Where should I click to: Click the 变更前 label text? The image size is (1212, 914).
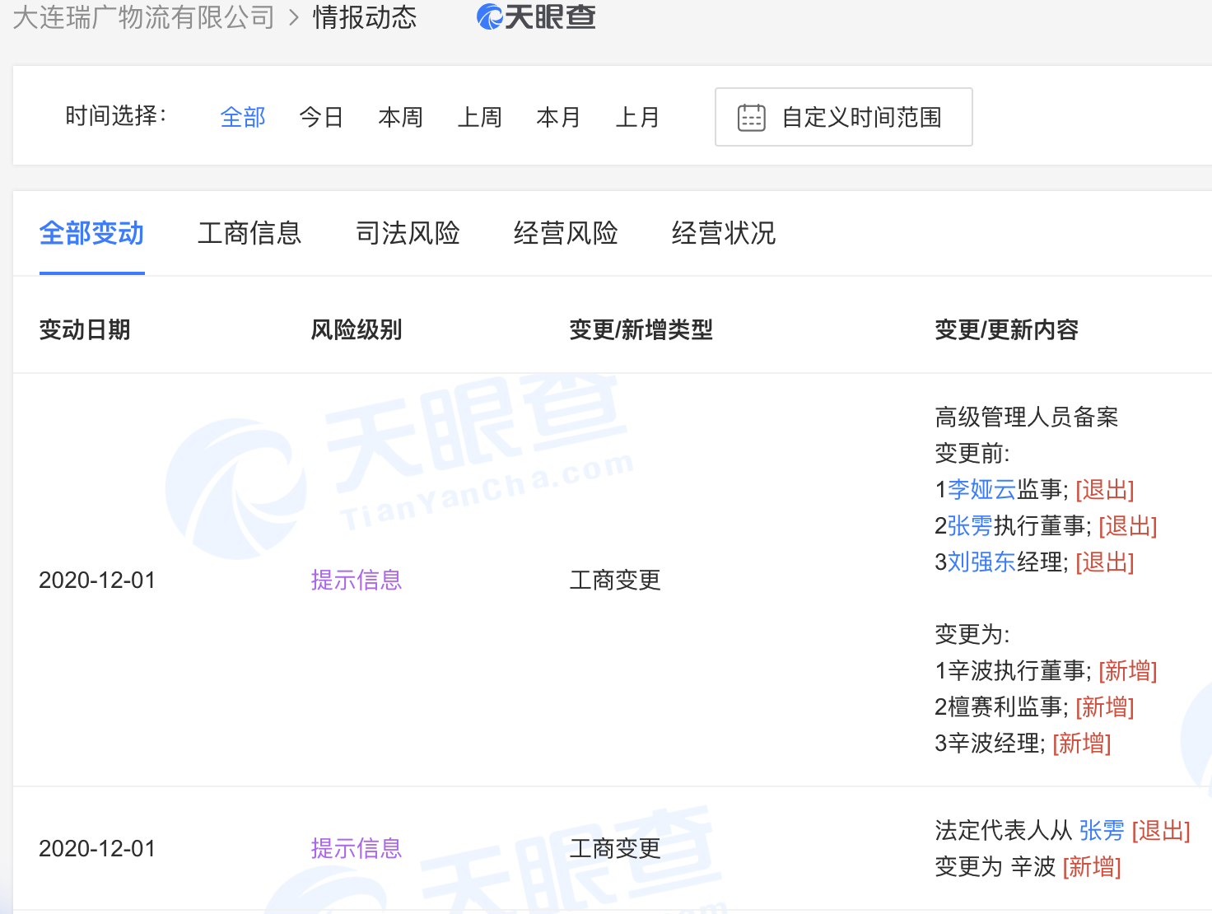972,454
